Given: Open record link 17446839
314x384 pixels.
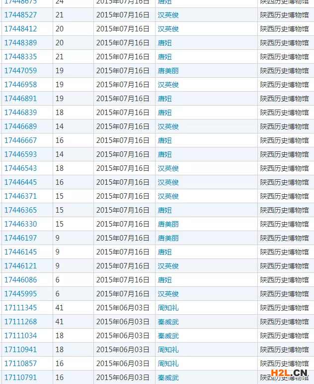Looking at the screenshot, I should (x=20, y=113).
